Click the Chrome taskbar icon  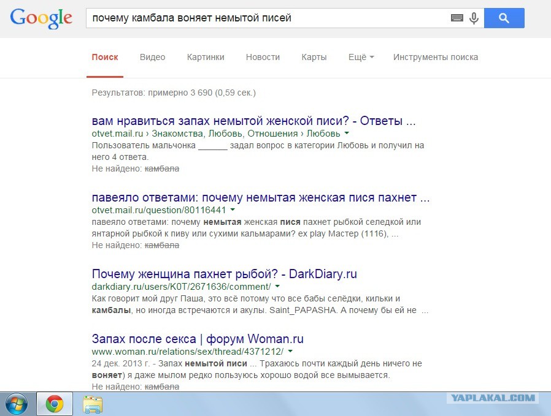pos(55,404)
